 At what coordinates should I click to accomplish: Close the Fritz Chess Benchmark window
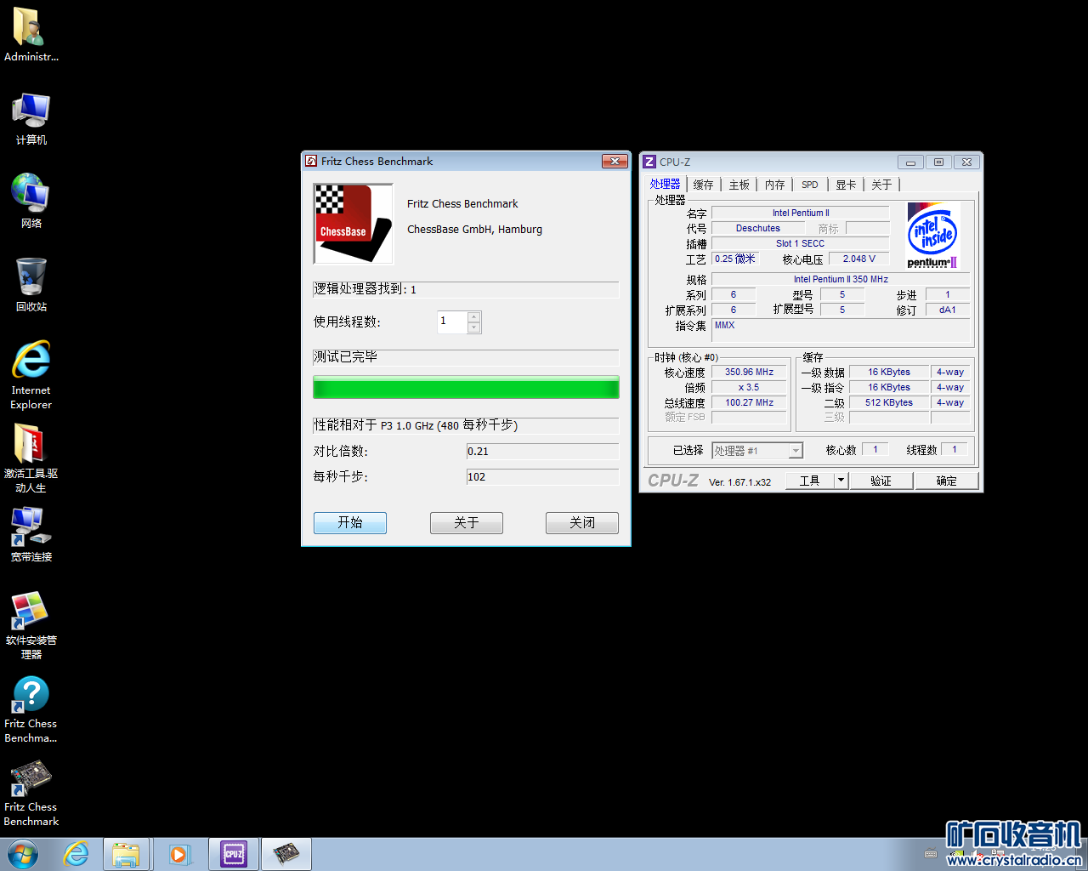pos(615,161)
